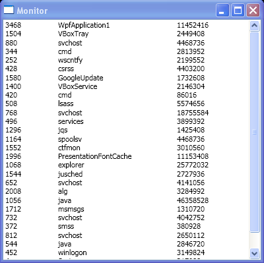Select memory value 3149824

pyautogui.click(x=191, y=252)
